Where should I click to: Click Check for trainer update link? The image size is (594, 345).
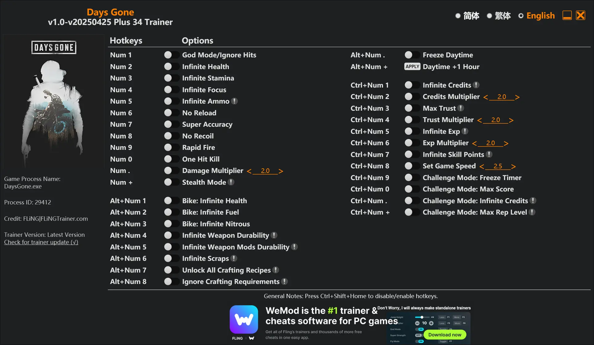41,242
